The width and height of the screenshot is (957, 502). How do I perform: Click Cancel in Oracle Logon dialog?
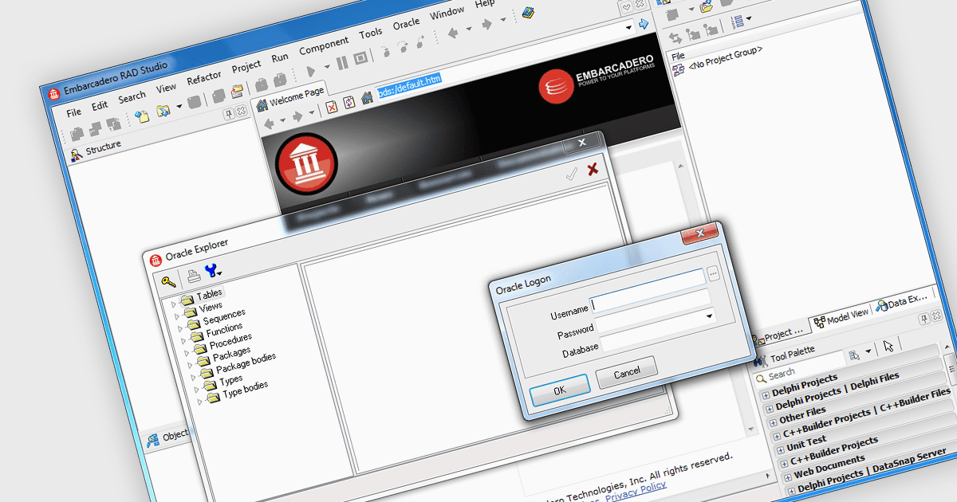(627, 372)
